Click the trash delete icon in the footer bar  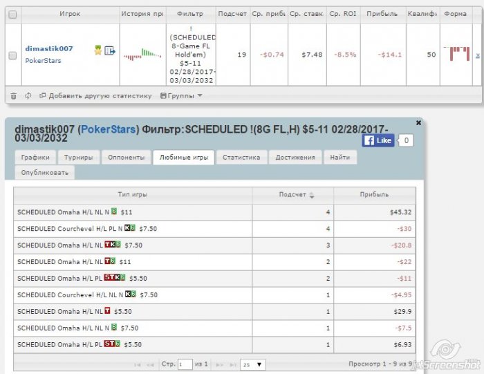pos(14,96)
